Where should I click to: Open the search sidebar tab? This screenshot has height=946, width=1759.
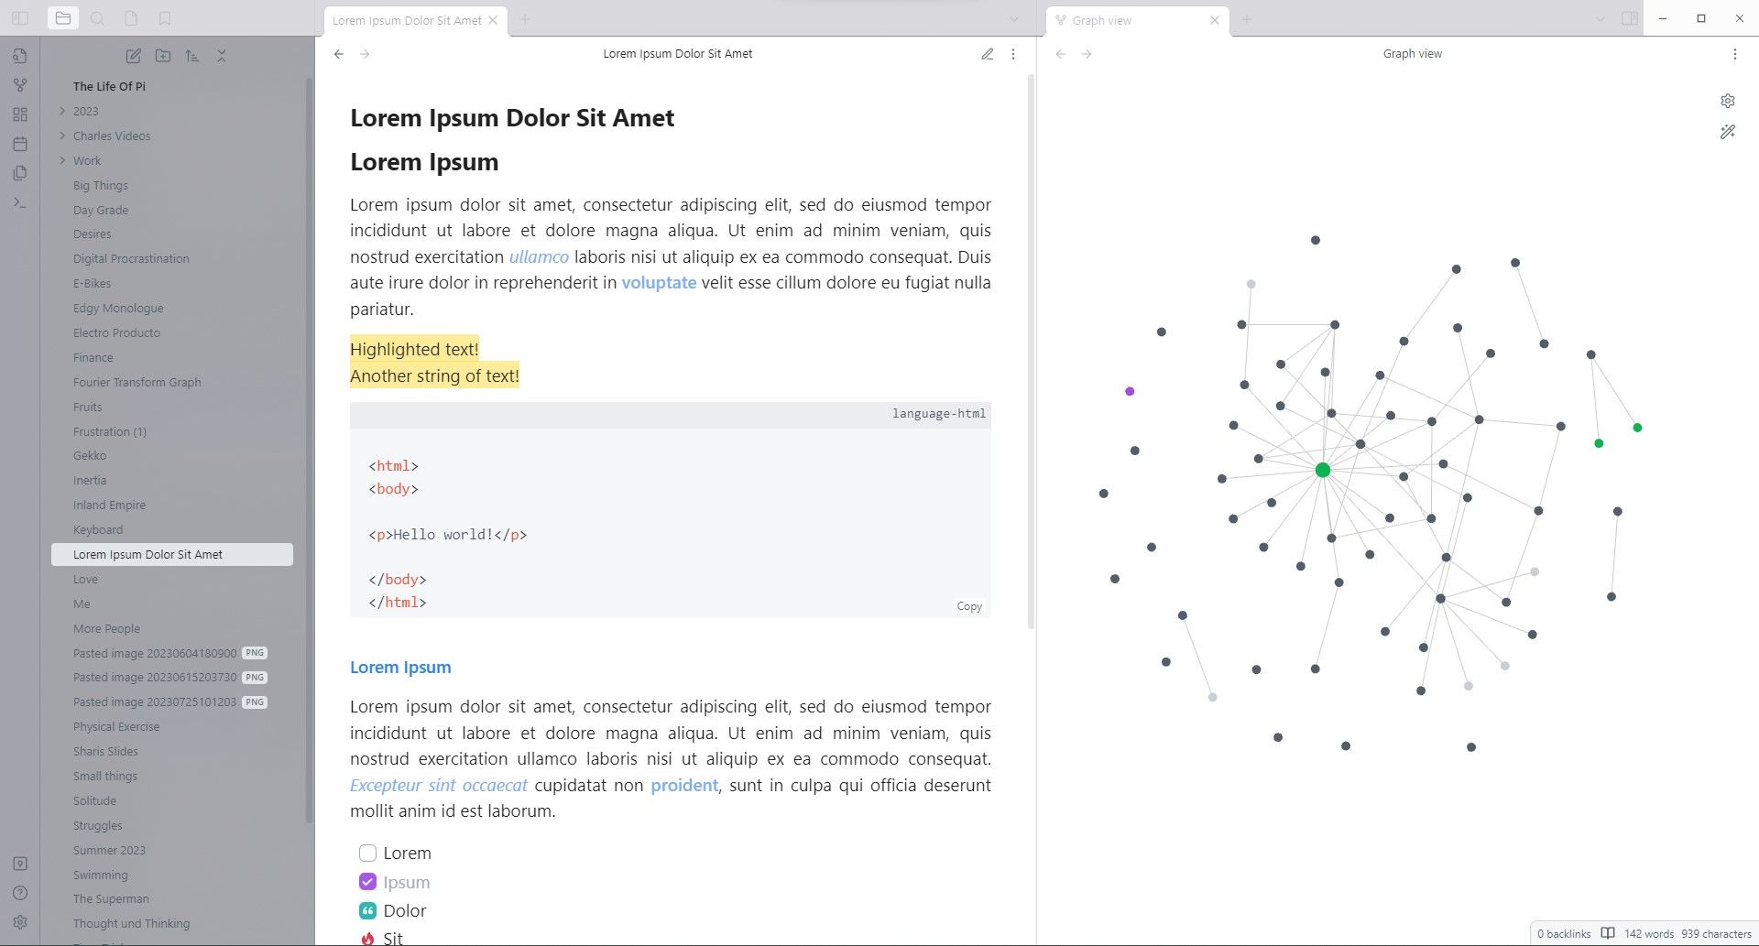(x=97, y=18)
